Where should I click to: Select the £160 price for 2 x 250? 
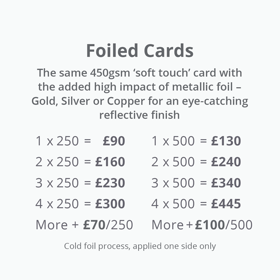click(110, 162)
